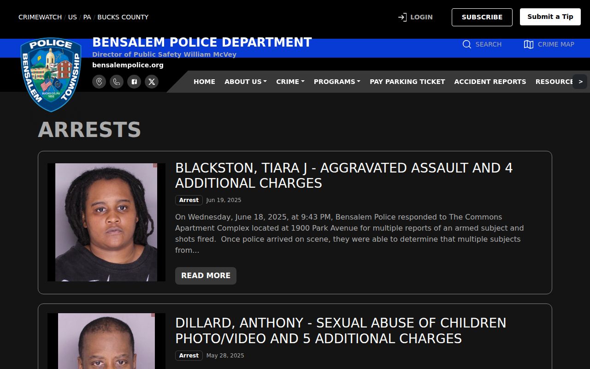Image resolution: width=590 pixels, height=369 pixels.
Task: Open the Bucks County breadcrumb link
Action: click(x=123, y=17)
